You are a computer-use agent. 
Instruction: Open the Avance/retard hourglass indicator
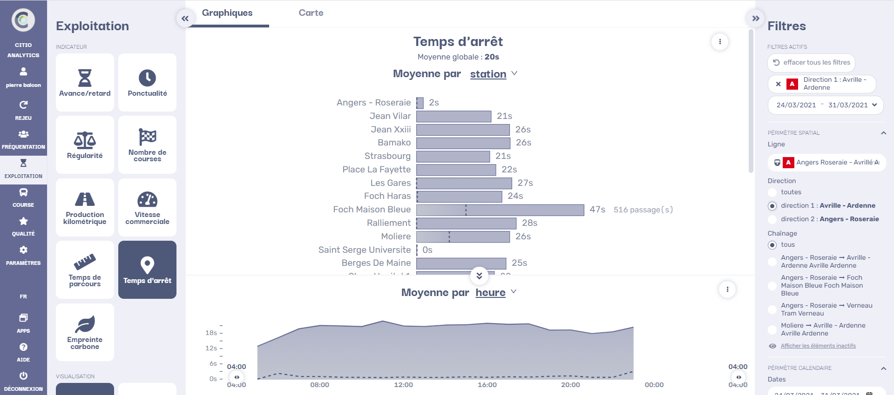click(x=85, y=82)
